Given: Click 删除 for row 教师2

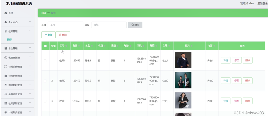Looking at the screenshot, I should point(248,81).
